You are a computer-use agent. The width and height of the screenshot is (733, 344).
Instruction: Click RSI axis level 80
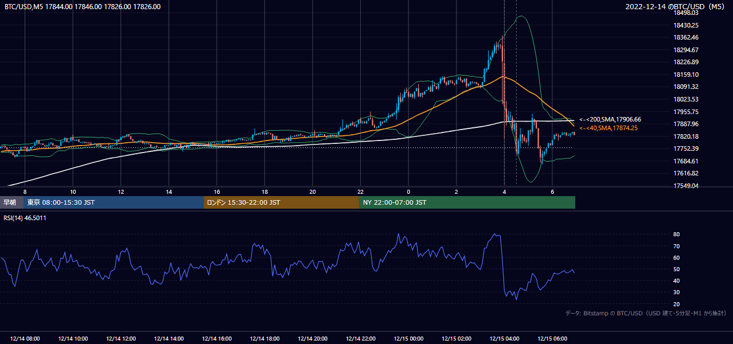677,234
